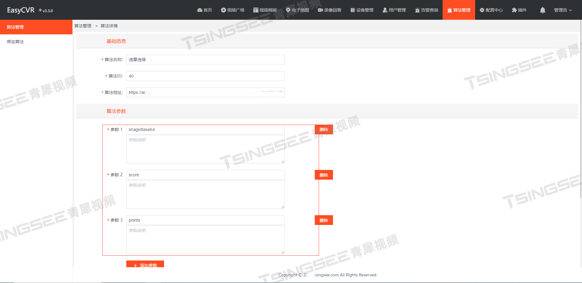Click 添加参数 button

click(145, 264)
